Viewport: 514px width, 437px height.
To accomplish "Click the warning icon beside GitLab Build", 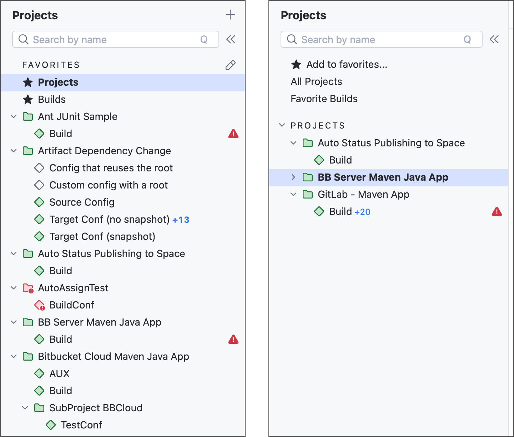I will click(497, 211).
